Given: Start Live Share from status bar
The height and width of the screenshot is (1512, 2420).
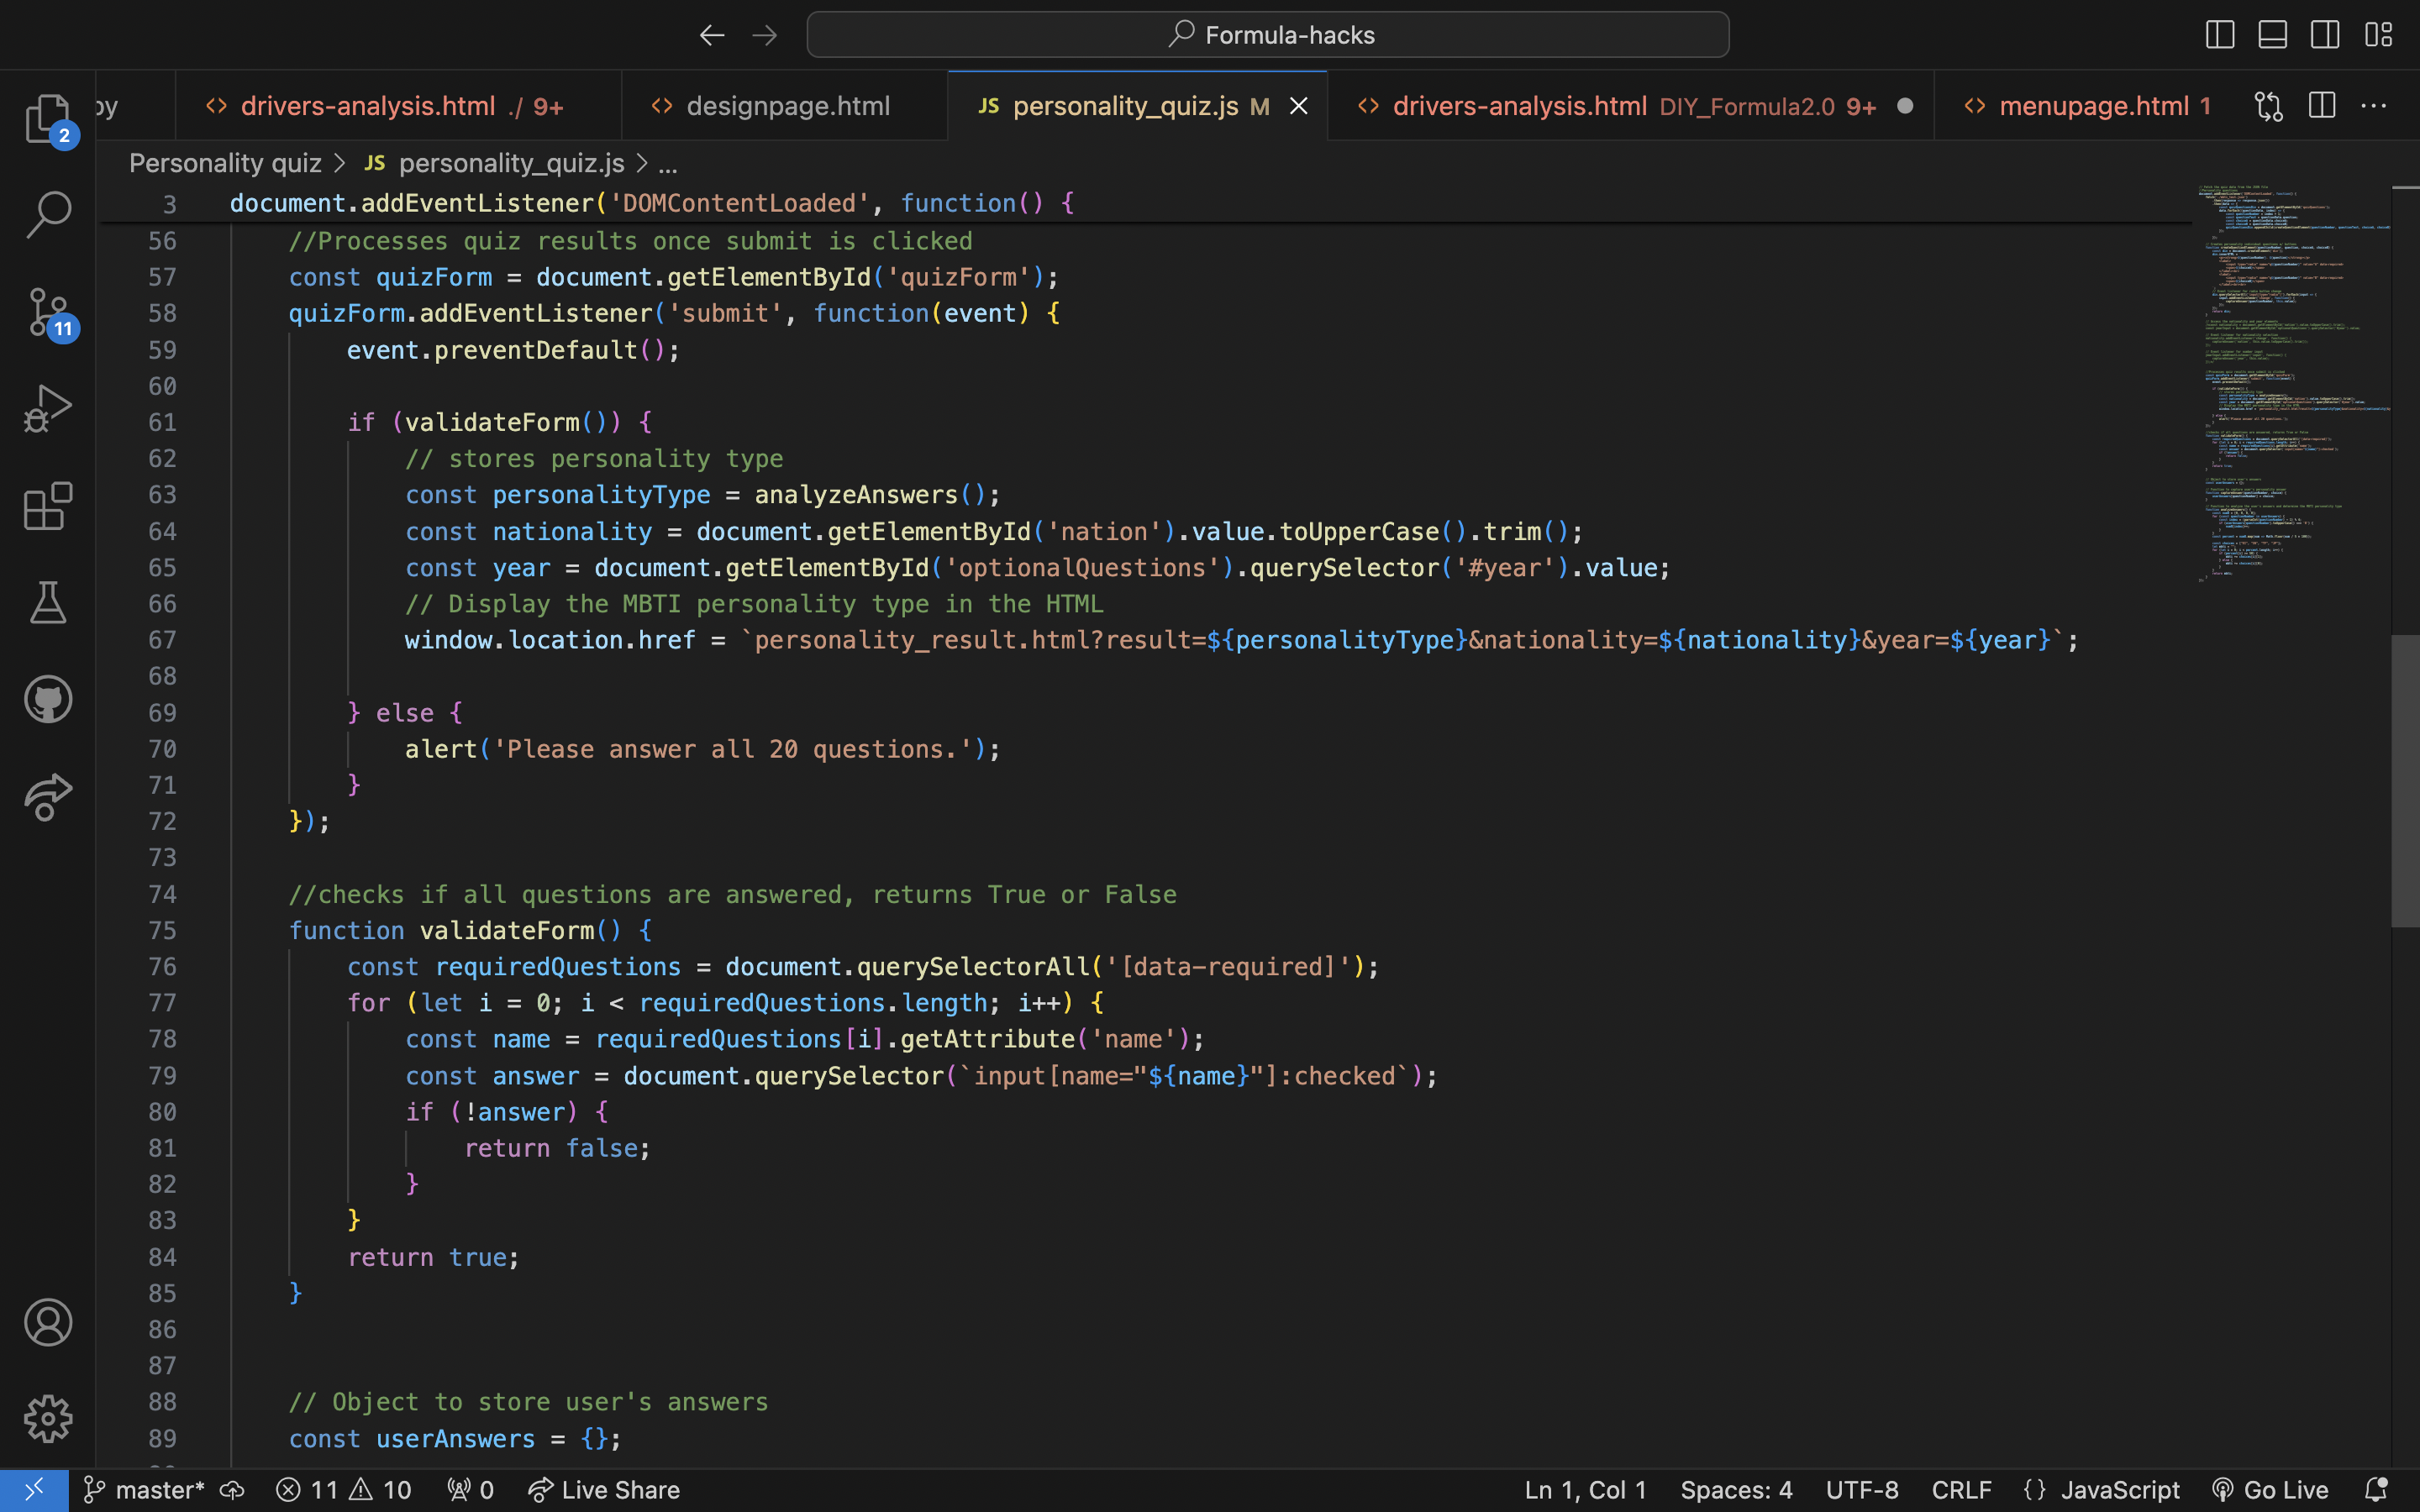Looking at the screenshot, I should click(x=604, y=1490).
